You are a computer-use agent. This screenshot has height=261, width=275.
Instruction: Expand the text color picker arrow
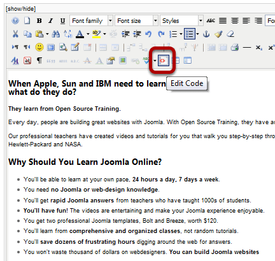click(x=88, y=34)
